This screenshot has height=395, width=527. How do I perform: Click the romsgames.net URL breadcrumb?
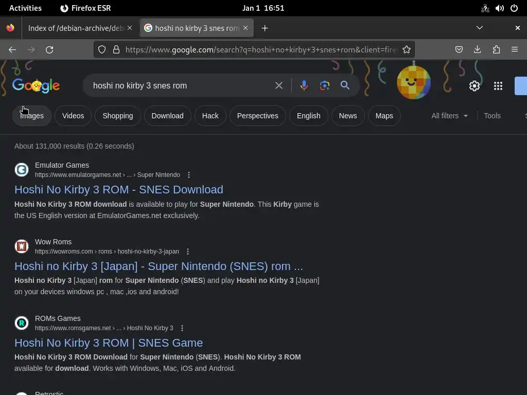[x=104, y=328]
